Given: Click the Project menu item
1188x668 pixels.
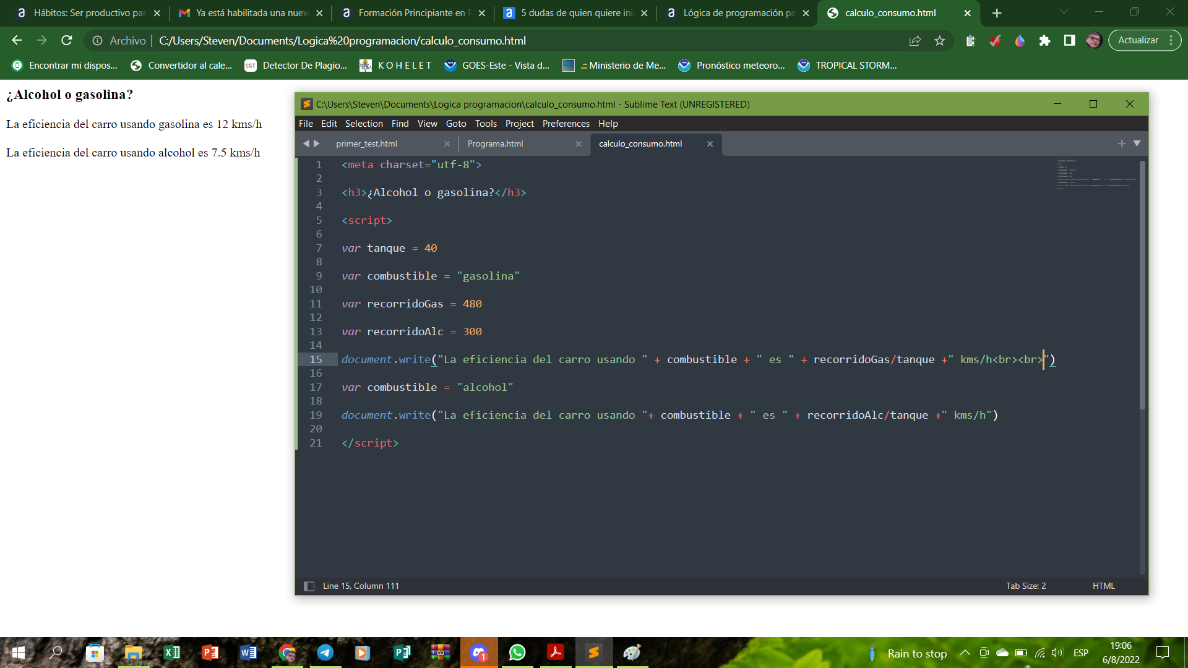Looking at the screenshot, I should click(519, 123).
